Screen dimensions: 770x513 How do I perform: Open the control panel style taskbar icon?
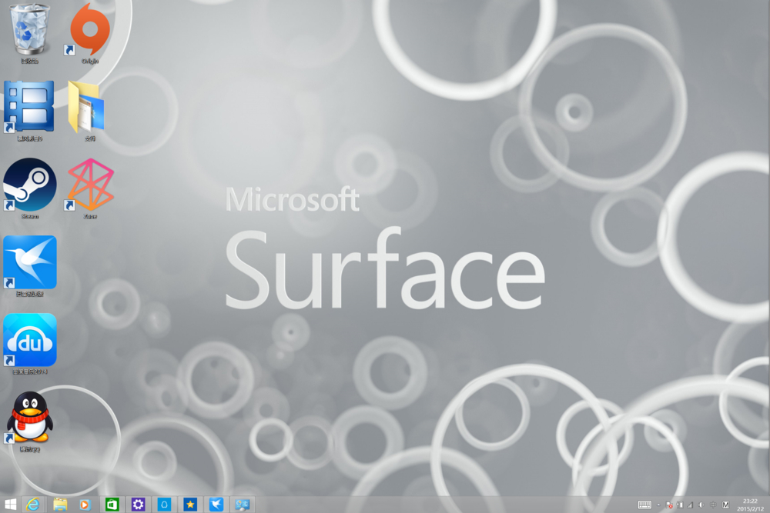coord(242,505)
